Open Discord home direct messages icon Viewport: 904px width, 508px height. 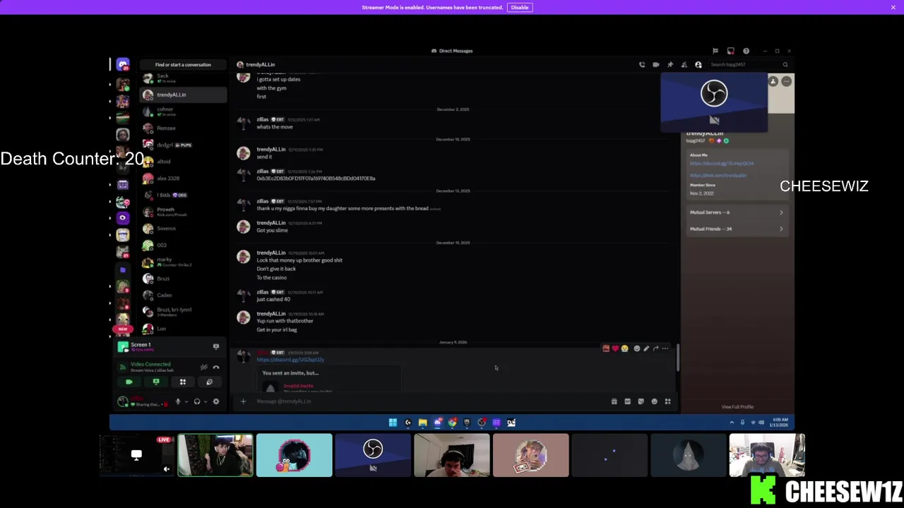point(123,64)
